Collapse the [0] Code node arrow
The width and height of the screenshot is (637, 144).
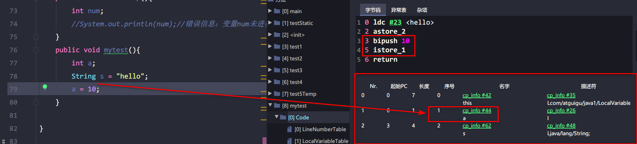(x=276, y=117)
